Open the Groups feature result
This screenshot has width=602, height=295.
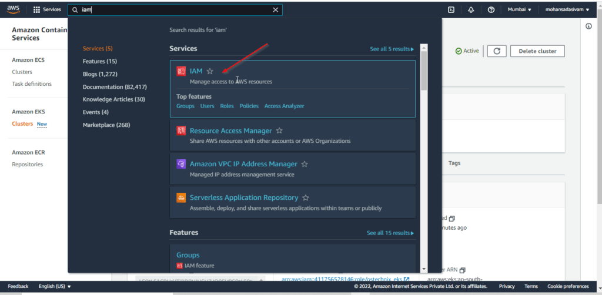188,255
